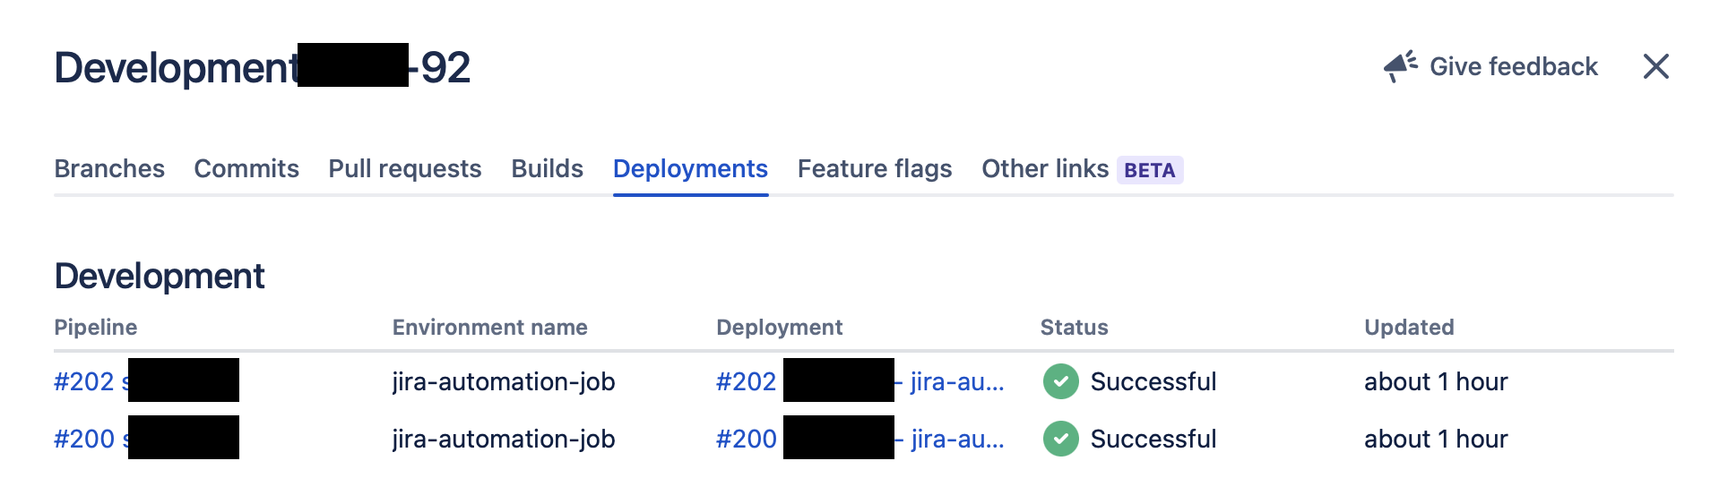Viewport: 1719px width, 478px height.
Task: Click the Status column header
Action: [1075, 328]
